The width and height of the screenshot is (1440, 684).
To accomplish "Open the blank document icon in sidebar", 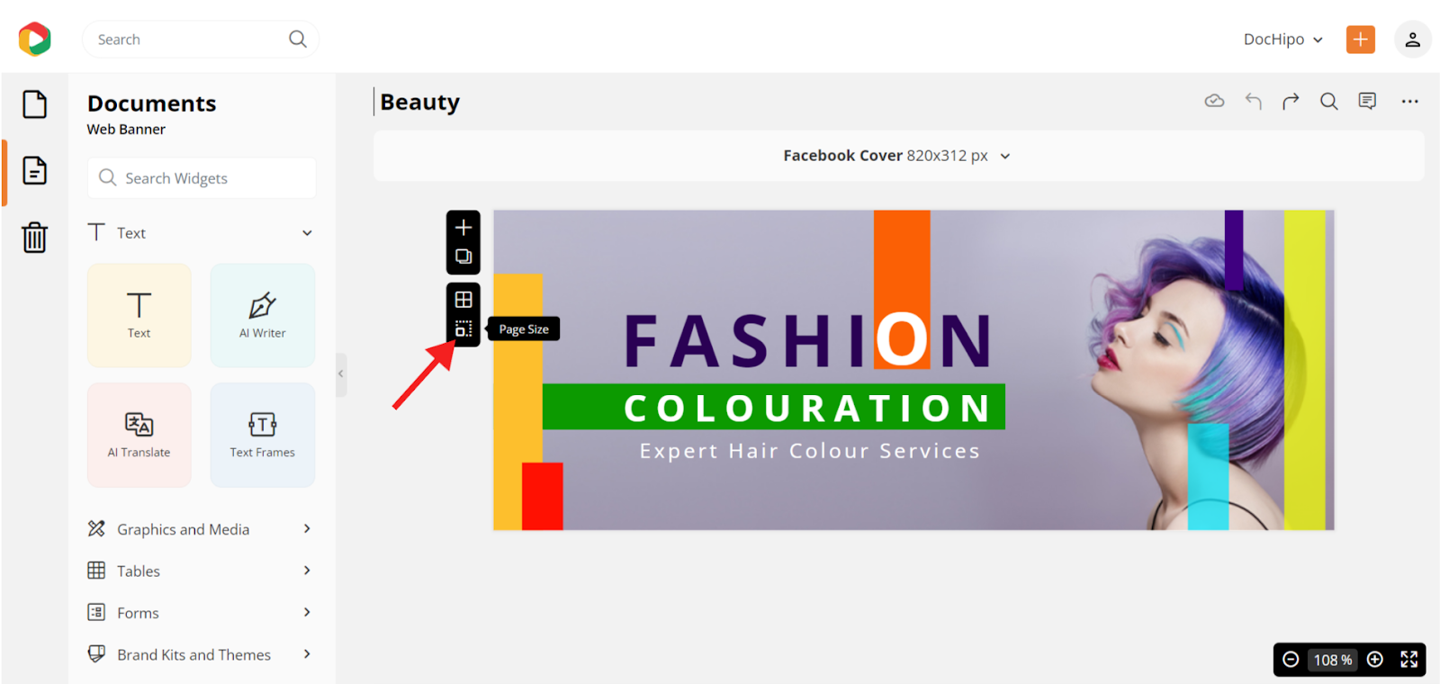I will tap(35, 104).
